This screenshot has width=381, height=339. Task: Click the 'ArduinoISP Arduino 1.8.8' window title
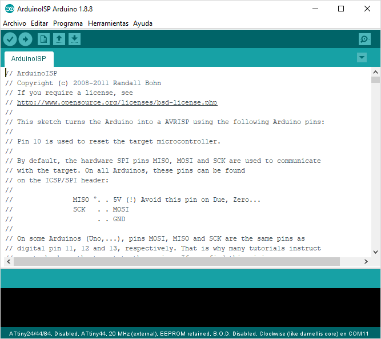tap(55, 9)
